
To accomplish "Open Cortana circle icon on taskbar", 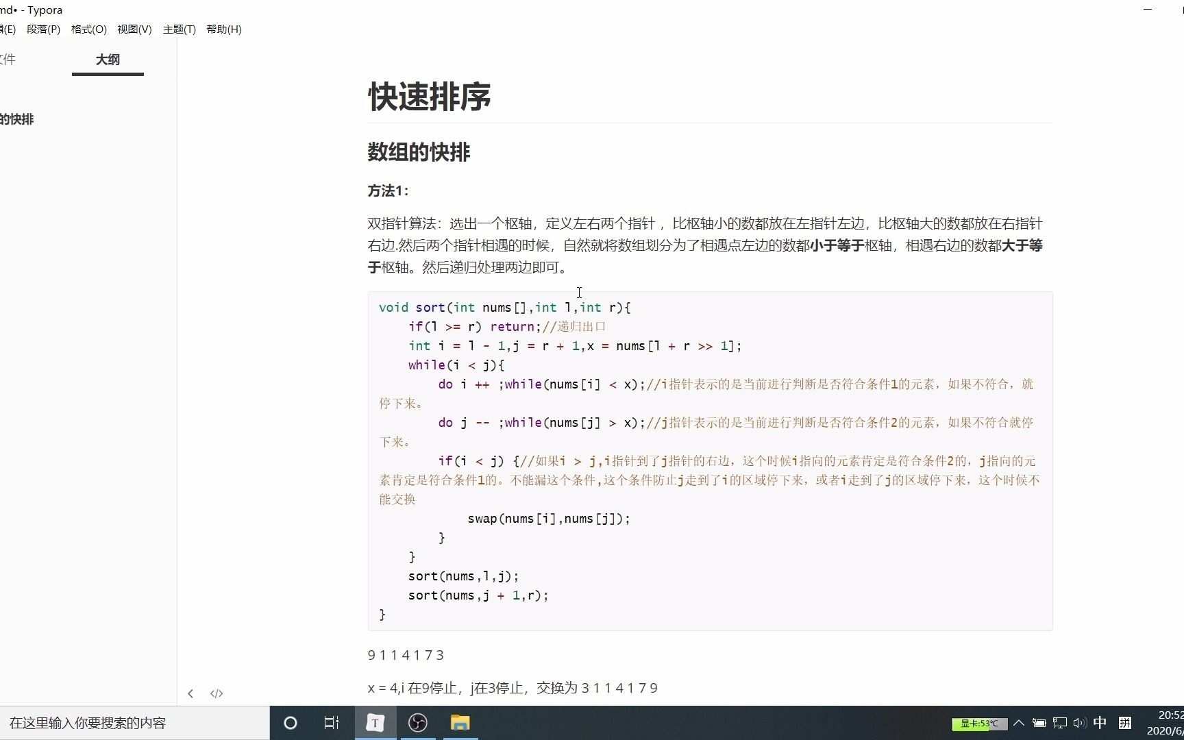I will coord(291,723).
